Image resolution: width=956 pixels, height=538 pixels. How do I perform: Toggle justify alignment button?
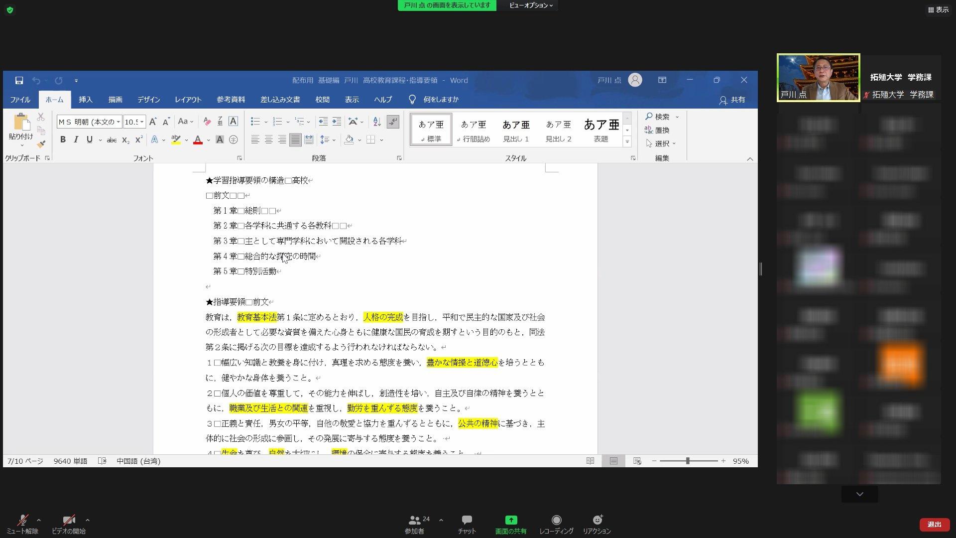pos(295,140)
